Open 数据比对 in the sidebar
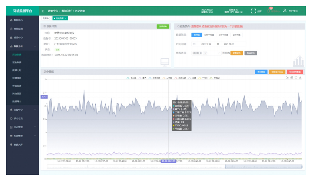Viewport: 309px width, 181px height. pos(17,70)
